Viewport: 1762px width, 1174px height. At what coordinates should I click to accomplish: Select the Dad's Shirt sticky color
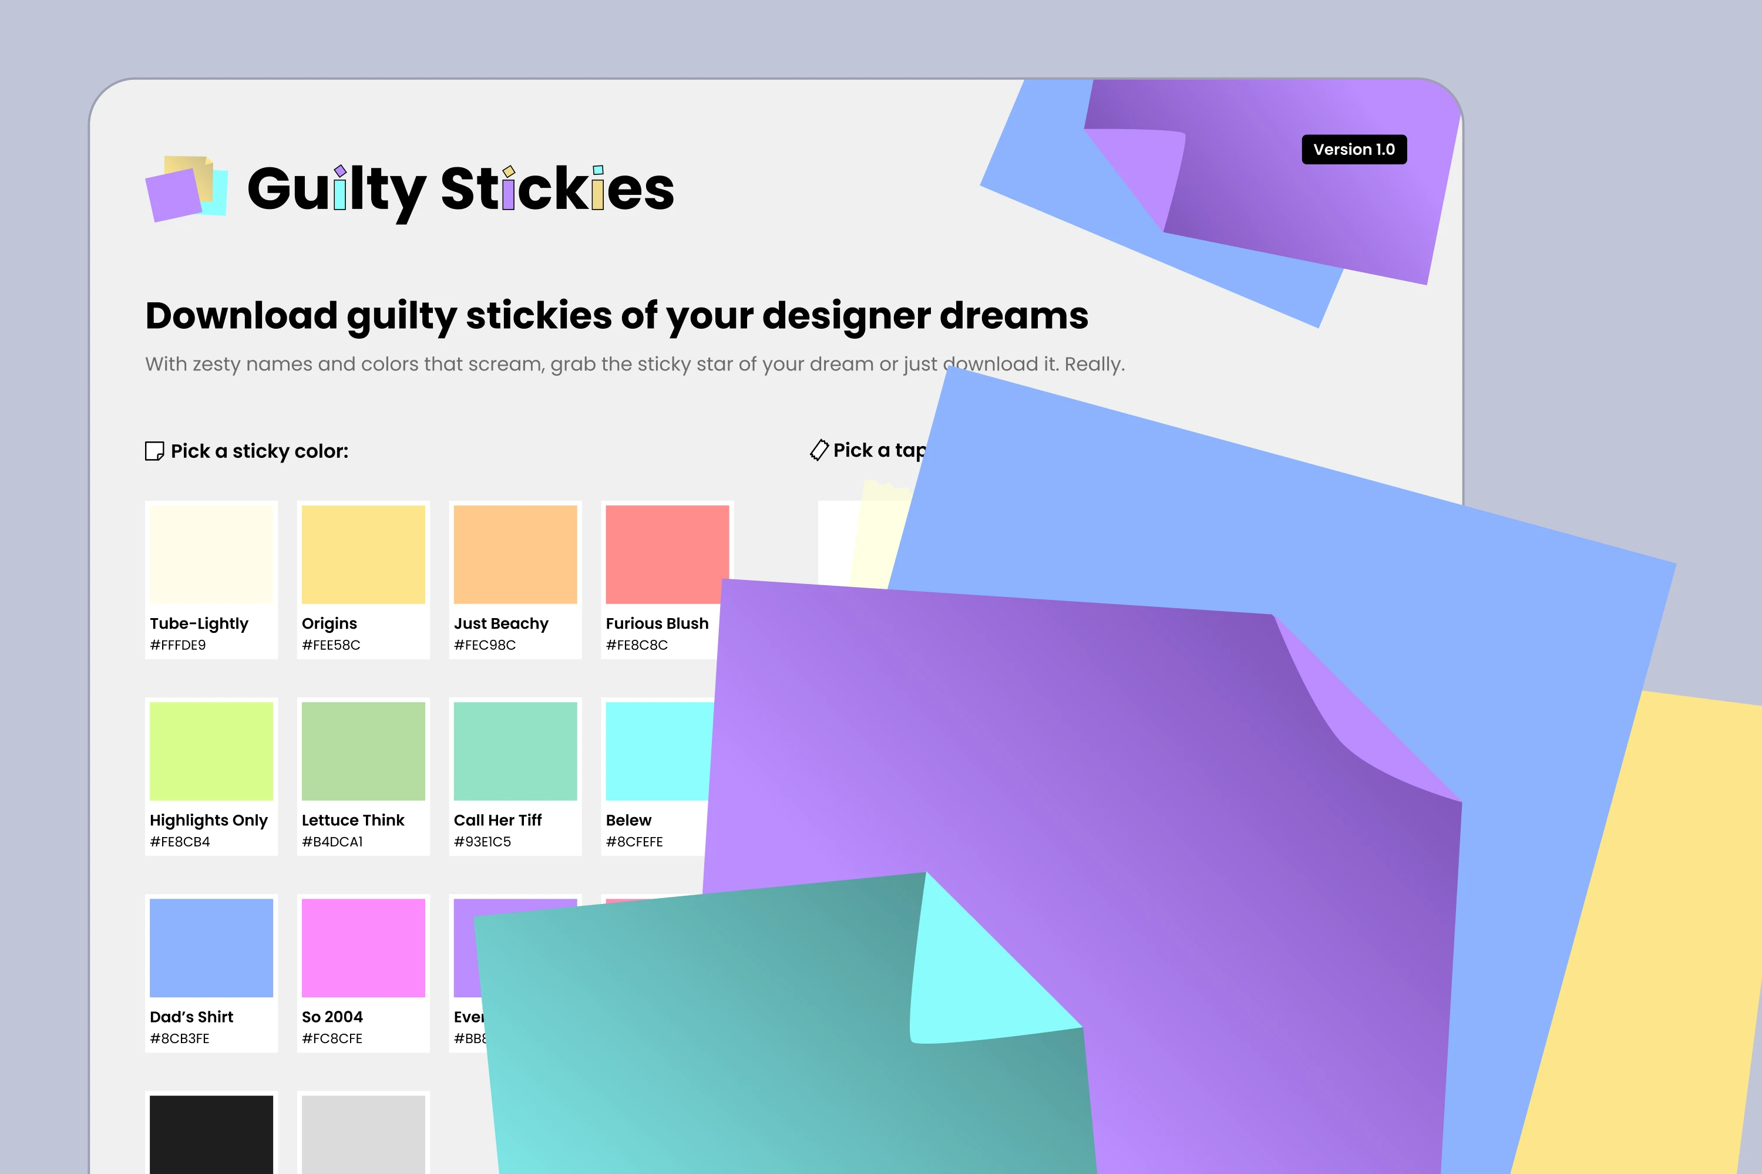pos(210,948)
